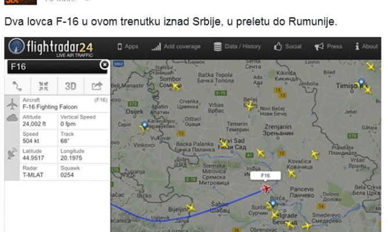Click the blue airport pin near Vukovar
Screen dimensions: 388x232
[x=145, y=125]
